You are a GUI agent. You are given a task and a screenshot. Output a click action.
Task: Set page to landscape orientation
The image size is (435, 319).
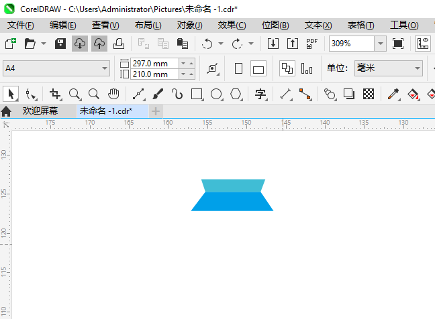tap(258, 68)
